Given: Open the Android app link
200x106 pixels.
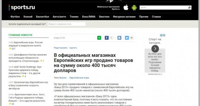Looking at the screenshot, I should pyautogui.click(x=134, y=8).
